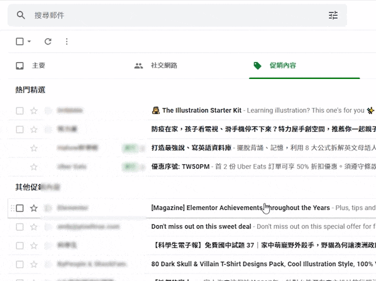
Task: Check the Dark Skull T-Shirt email checkbox
Action: tap(19, 264)
